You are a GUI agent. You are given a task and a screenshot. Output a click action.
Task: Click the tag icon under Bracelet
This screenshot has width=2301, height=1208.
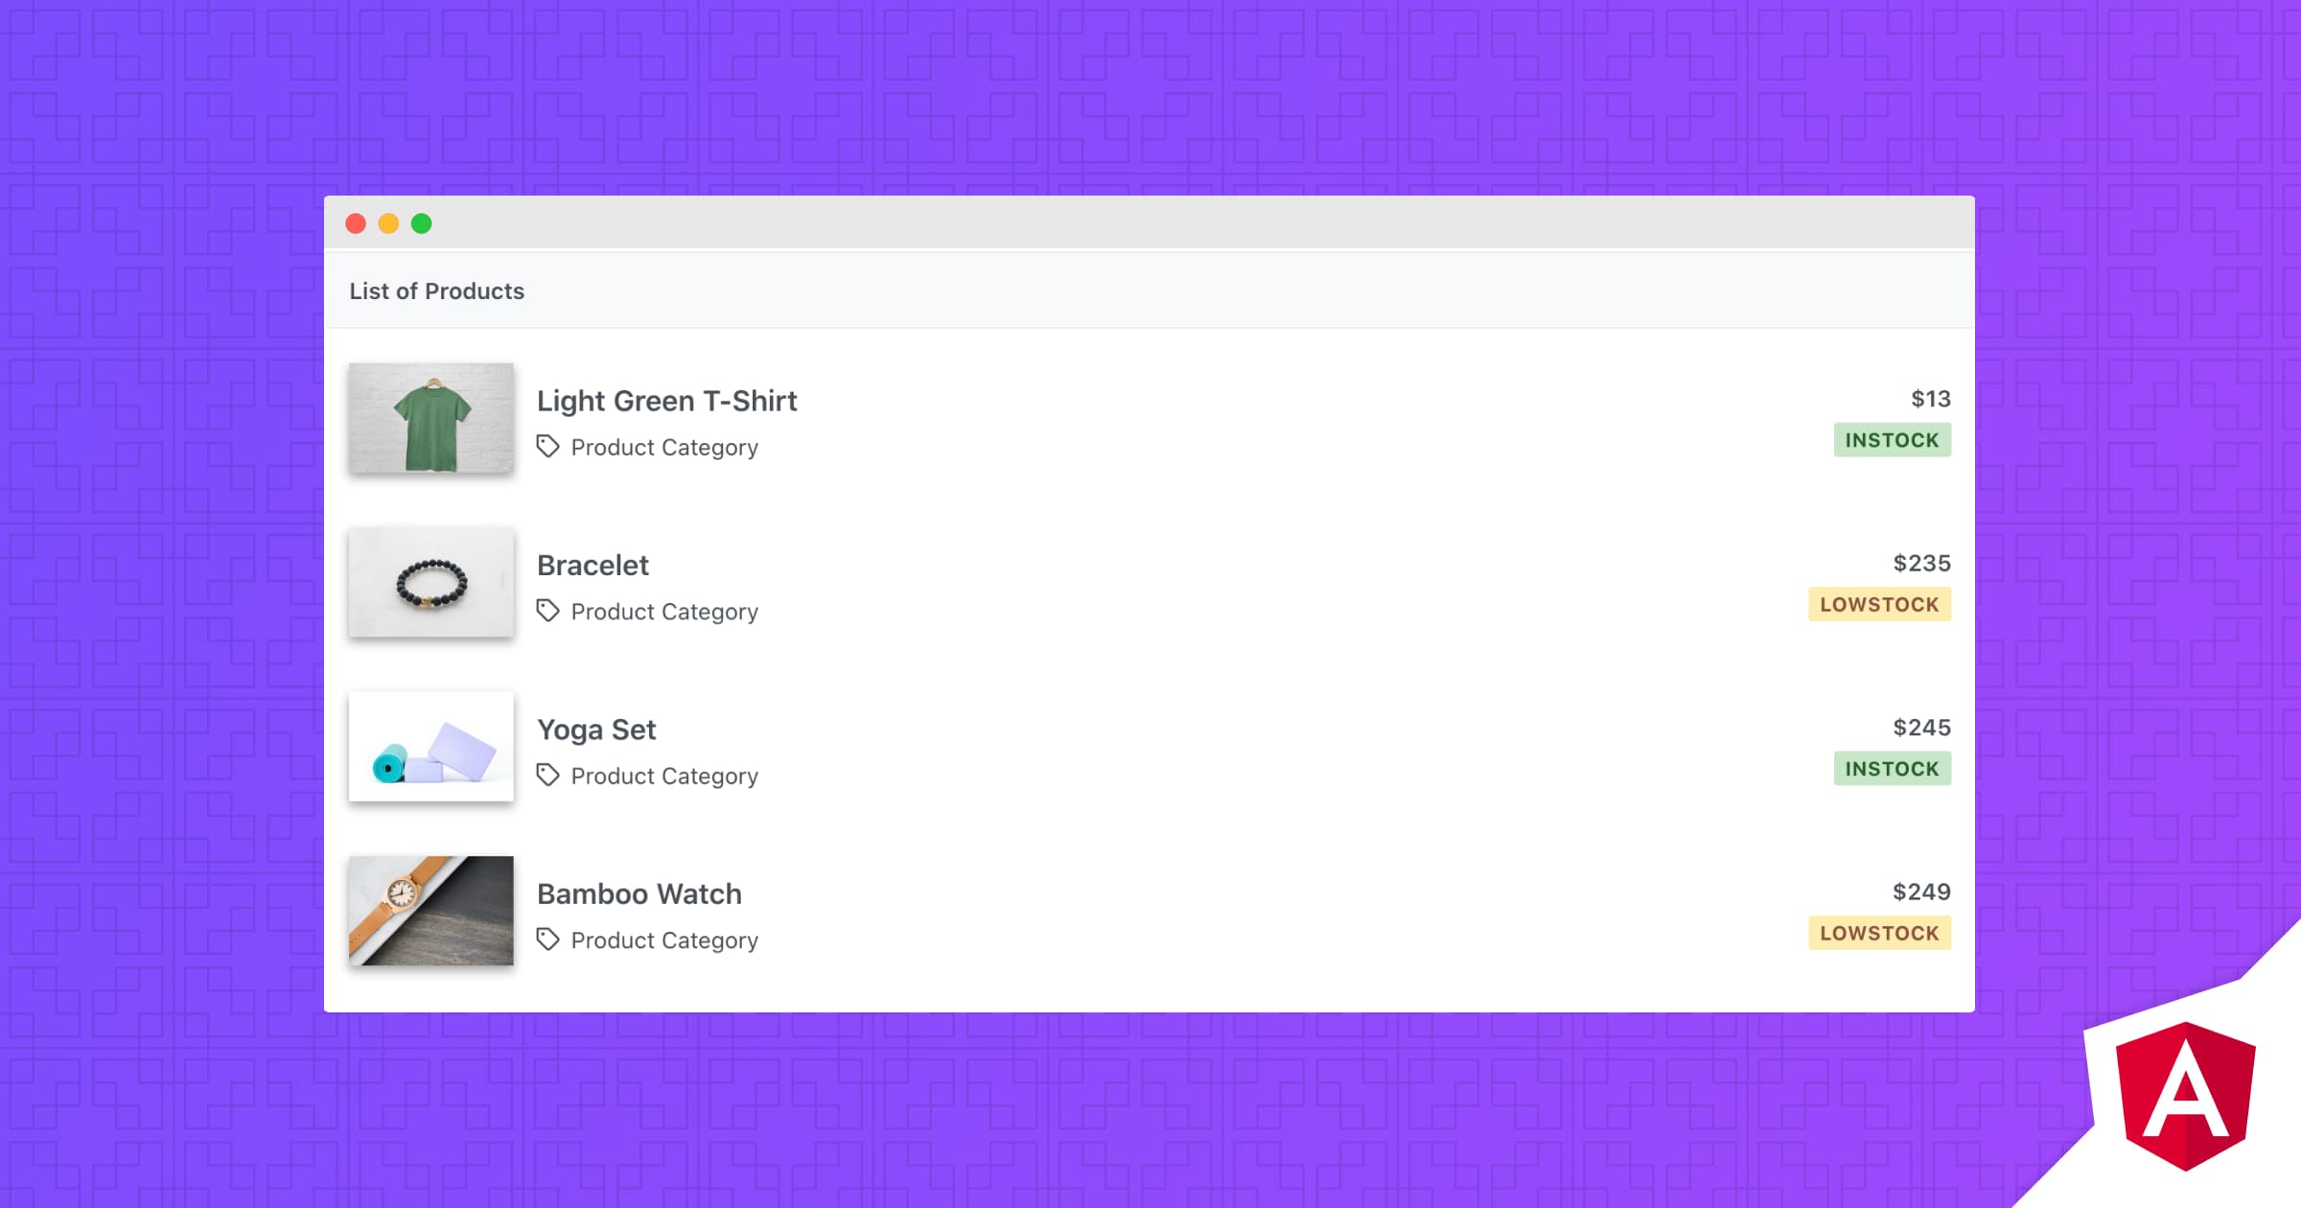pos(547,611)
